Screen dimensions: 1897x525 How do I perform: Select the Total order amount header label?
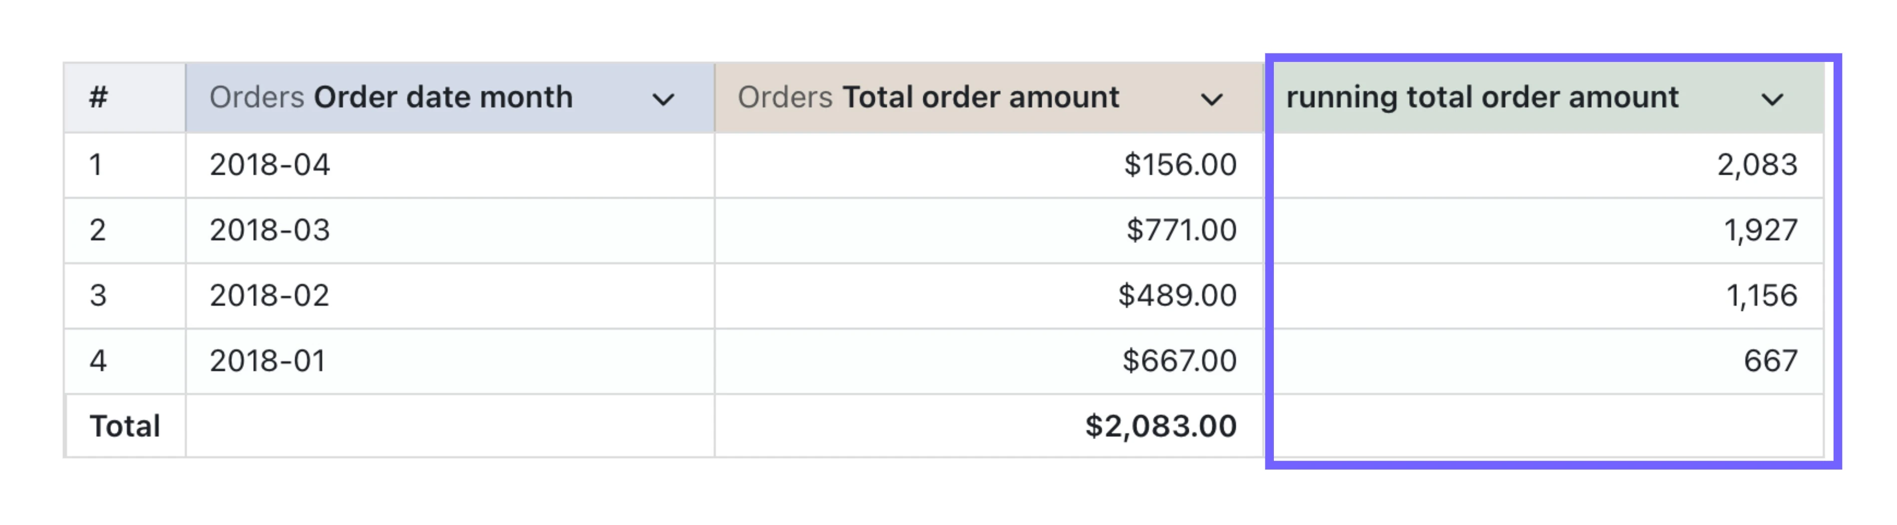[928, 97]
